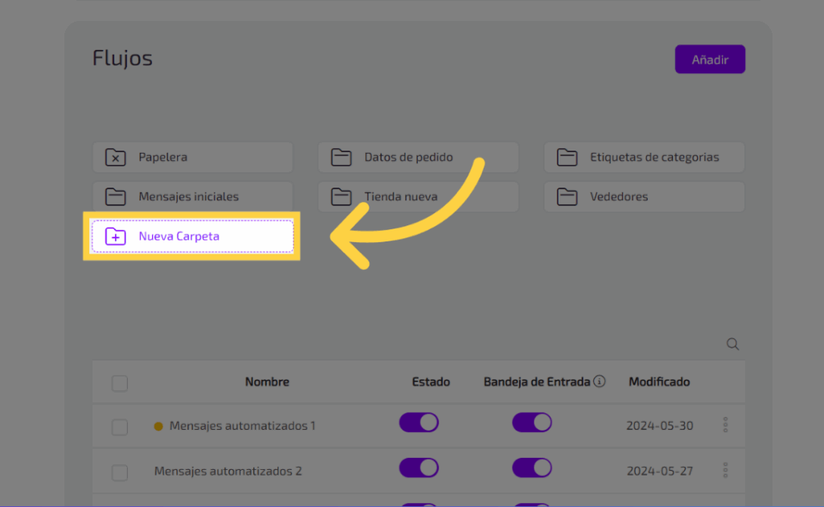Image resolution: width=824 pixels, height=507 pixels.
Task: Click info icon beside Bandeja de Entrada
Action: (599, 381)
